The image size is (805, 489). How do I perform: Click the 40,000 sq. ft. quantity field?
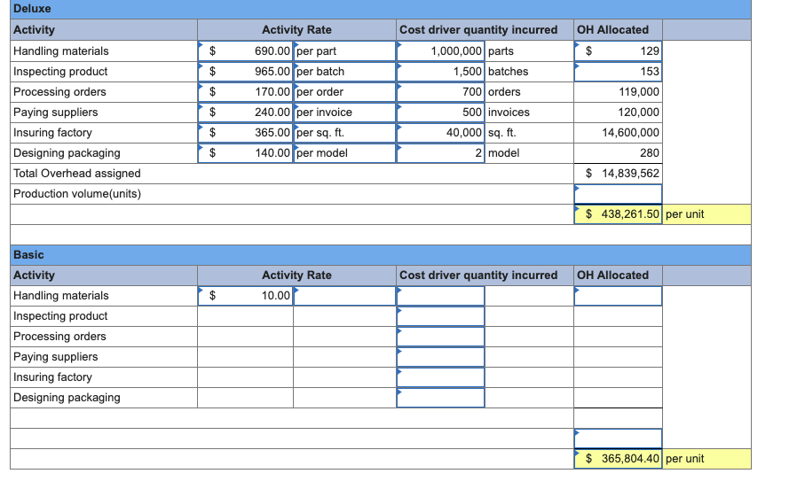(x=440, y=133)
